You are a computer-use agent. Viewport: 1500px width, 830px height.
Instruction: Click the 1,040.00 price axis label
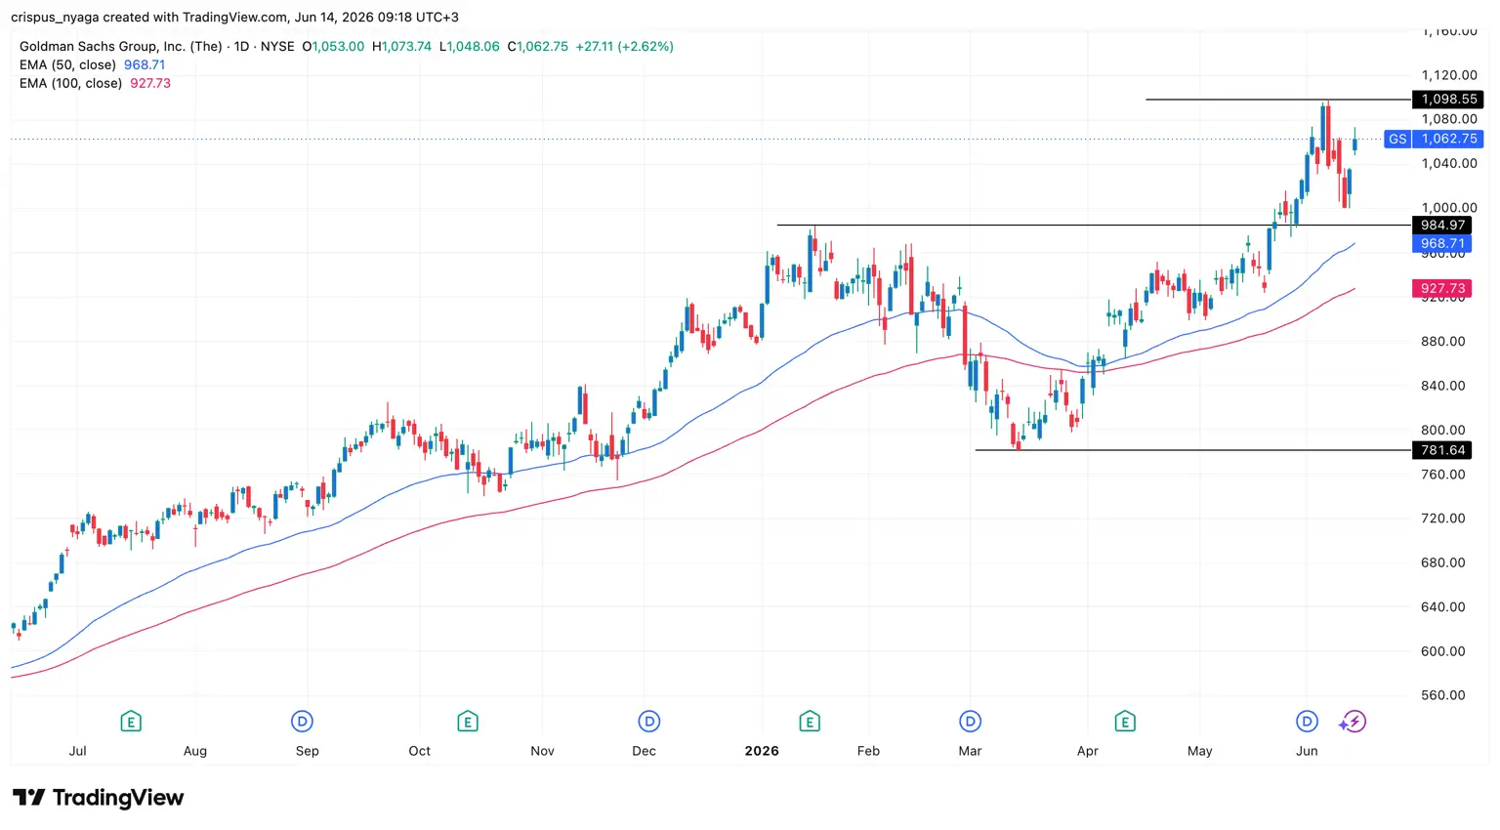click(1449, 163)
